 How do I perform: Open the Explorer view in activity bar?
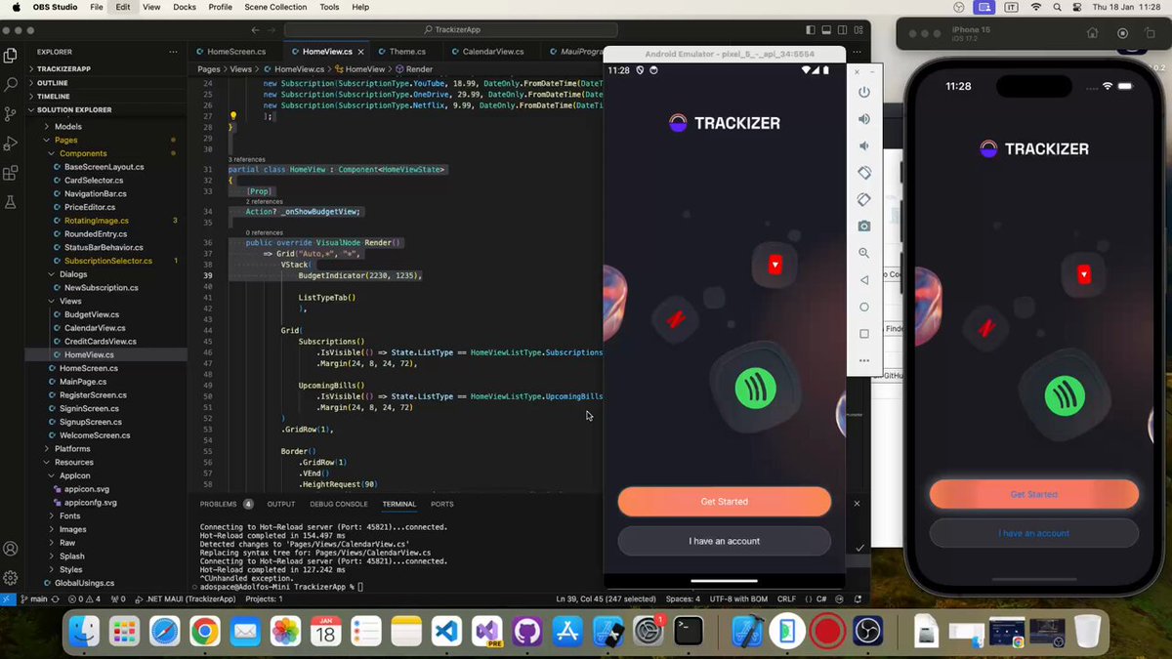[11, 56]
